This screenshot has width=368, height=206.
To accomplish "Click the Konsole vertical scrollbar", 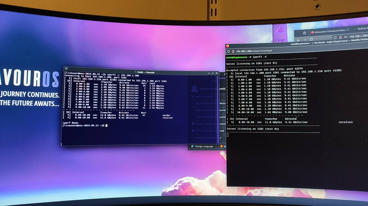I will pyautogui.click(x=218, y=109).
